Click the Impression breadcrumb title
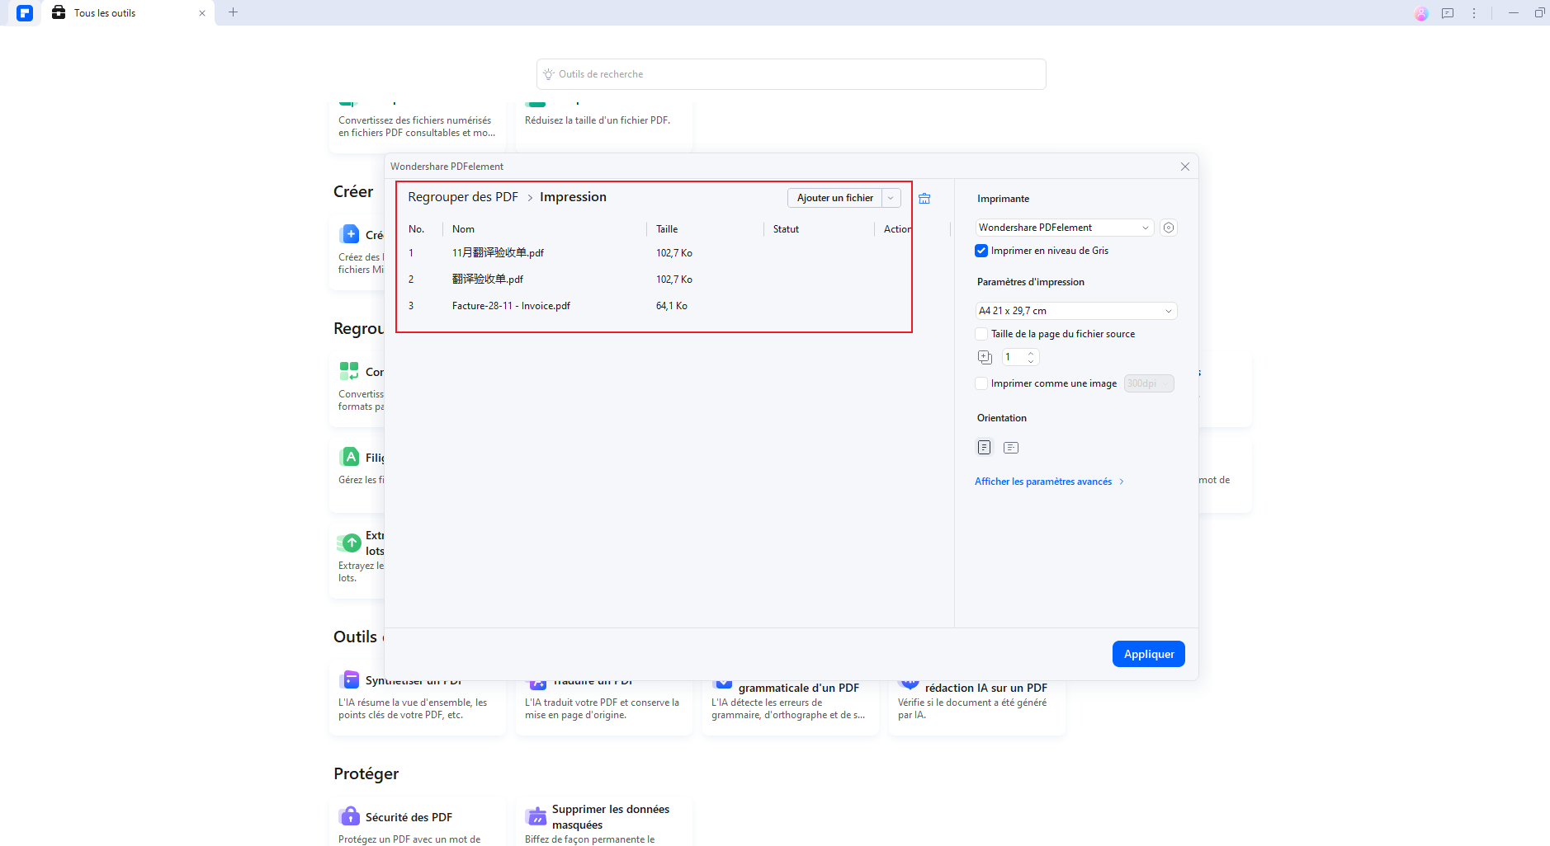1550x846 pixels. coord(573,197)
